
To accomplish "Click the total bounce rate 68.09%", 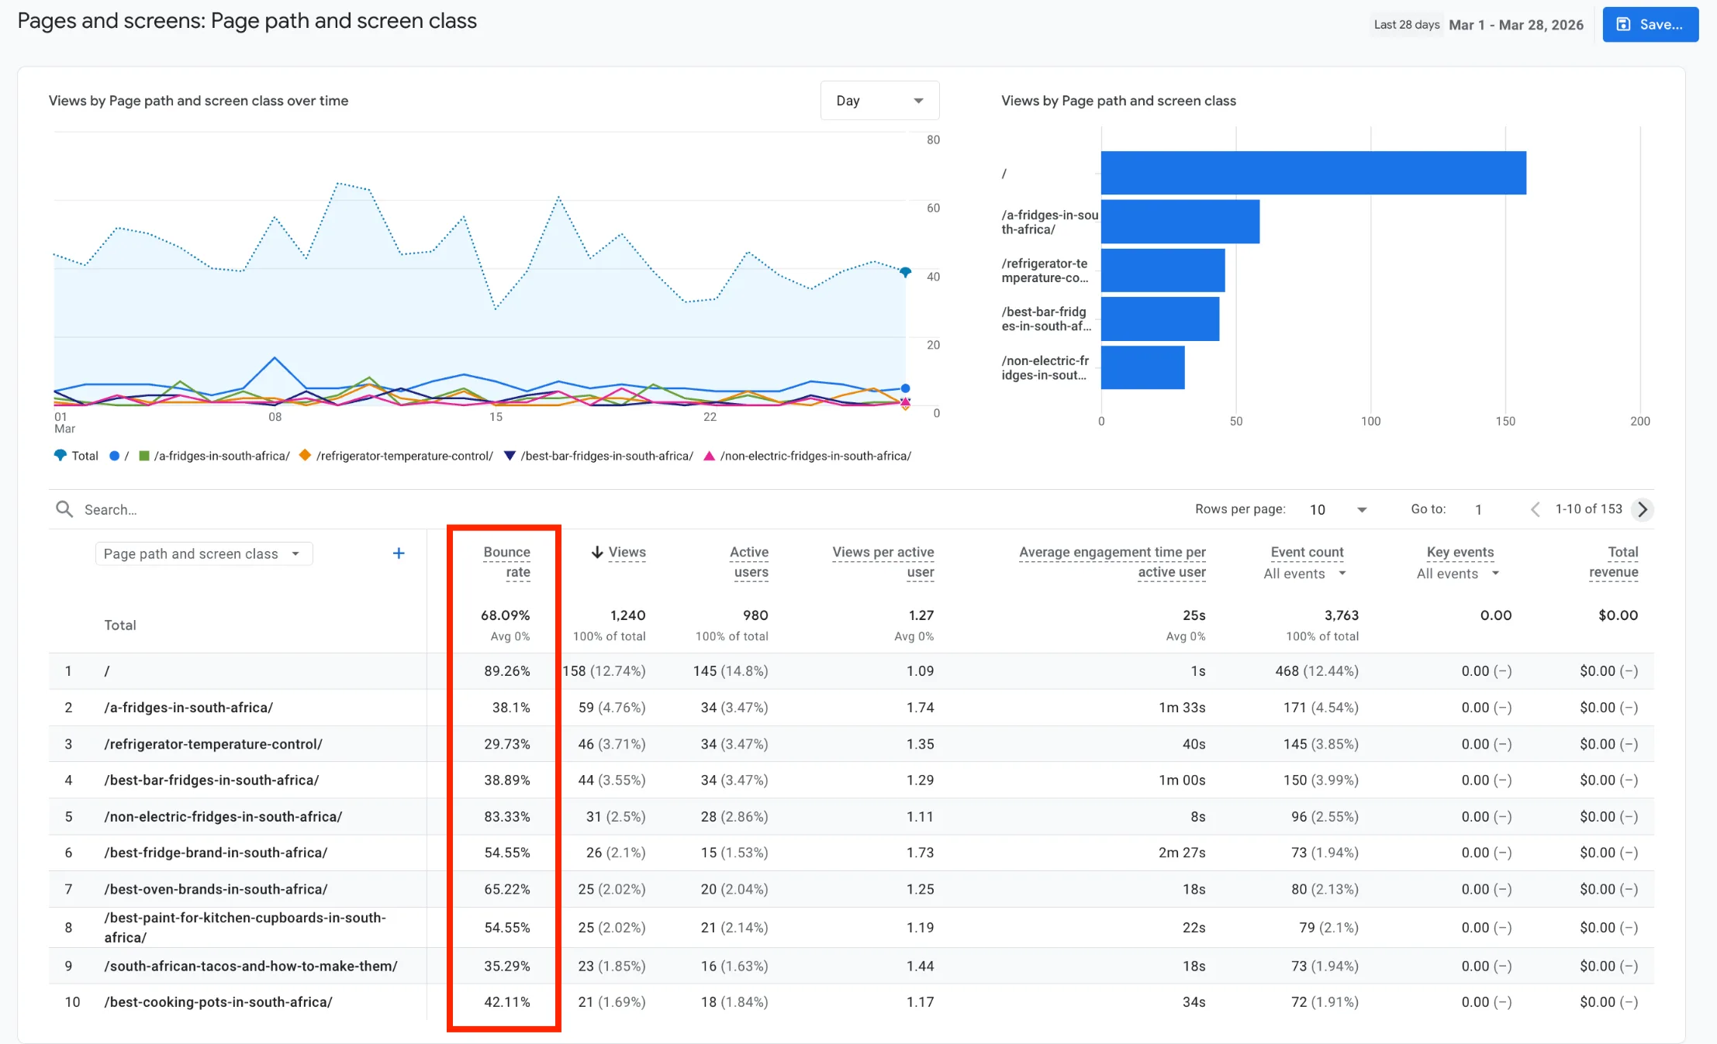I will (505, 615).
